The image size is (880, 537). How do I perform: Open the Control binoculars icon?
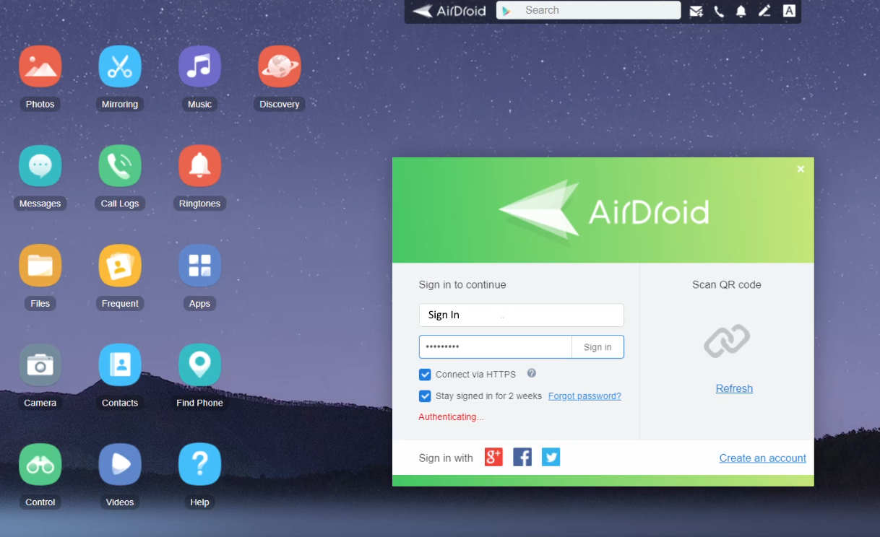click(40, 464)
